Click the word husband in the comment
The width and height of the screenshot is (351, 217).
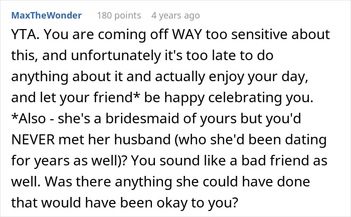pos(142,140)
